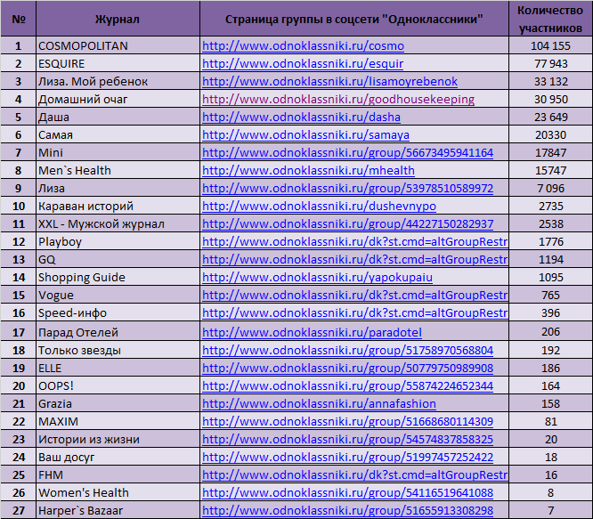
Task: Select the '104 155' participants value
Action: click(x=550, y=46)
